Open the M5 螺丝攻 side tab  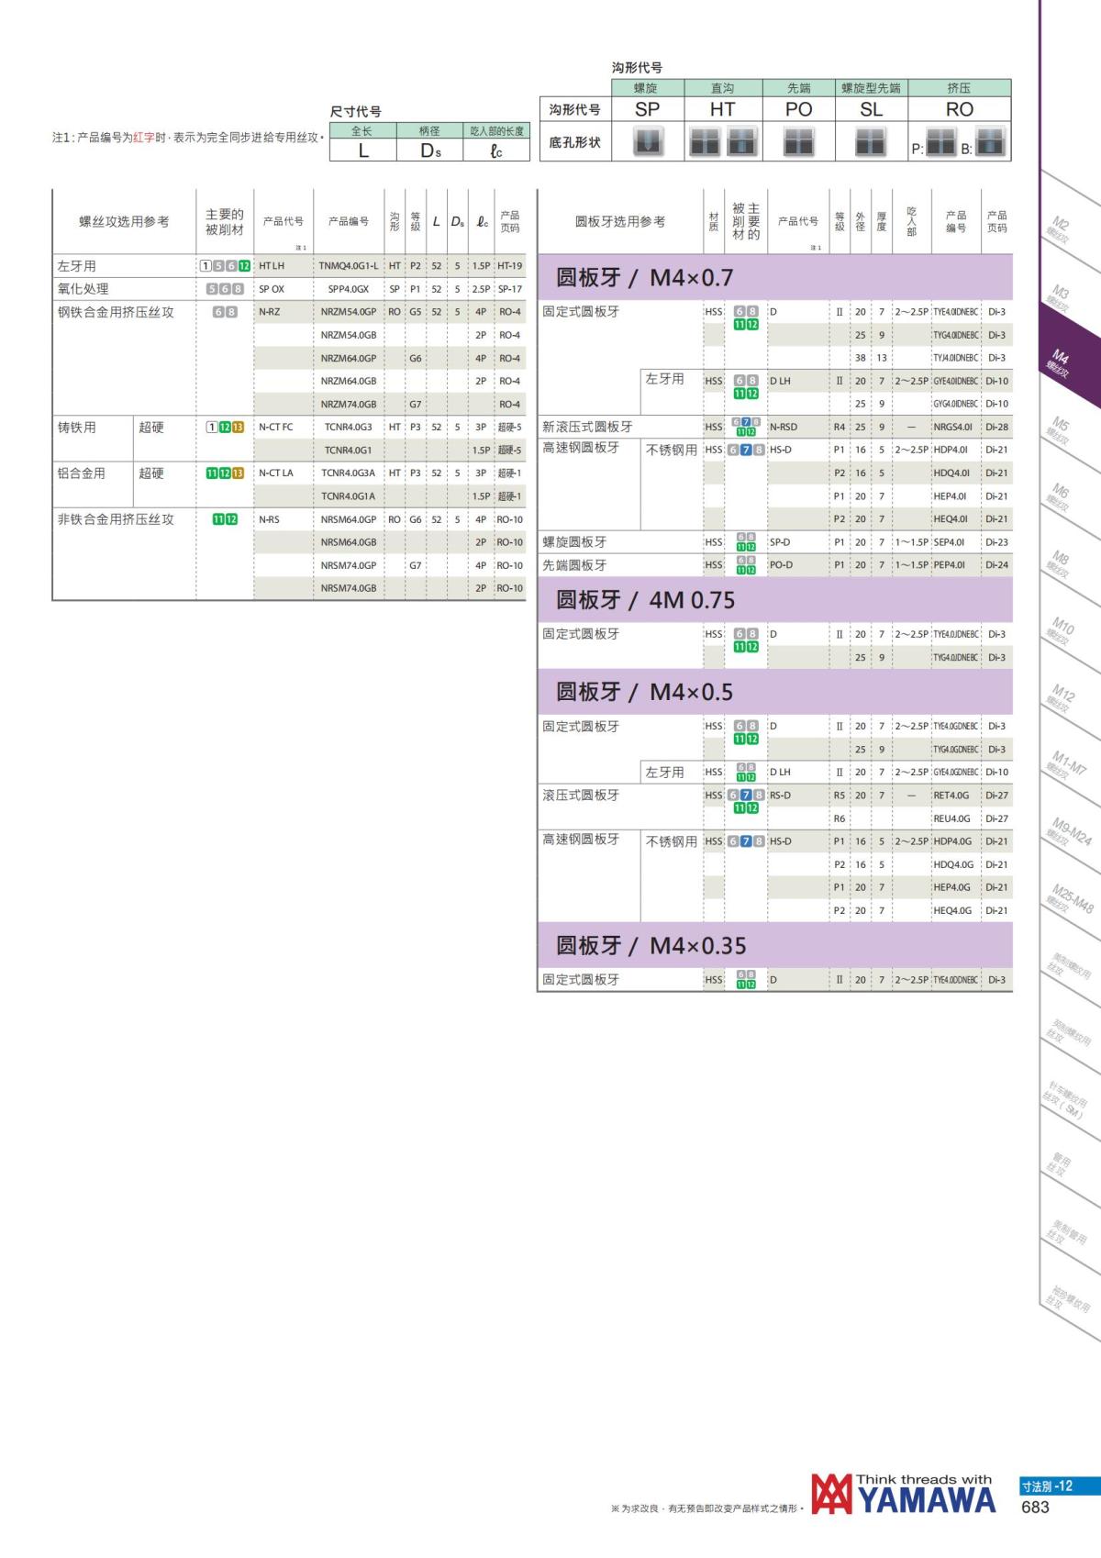(1059, 430)
